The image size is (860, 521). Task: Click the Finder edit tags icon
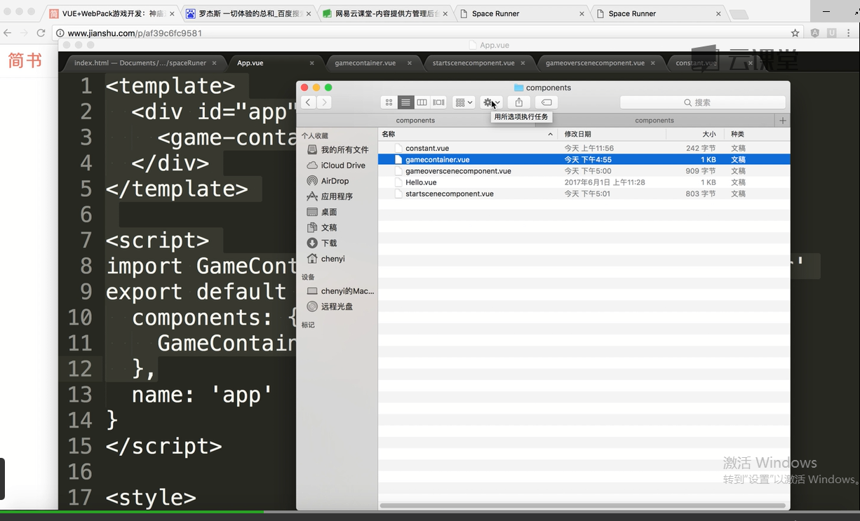(x=546, y=102)
